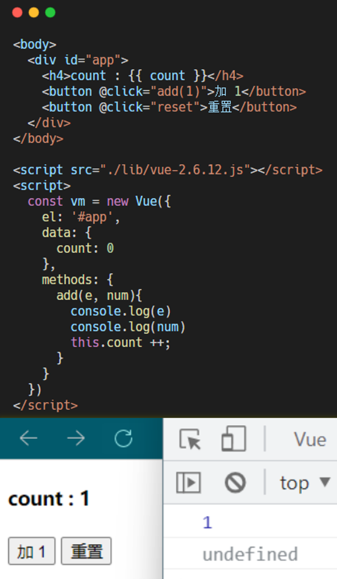
Task: Click the 重置 button
Action: click(x=86, y=551)
